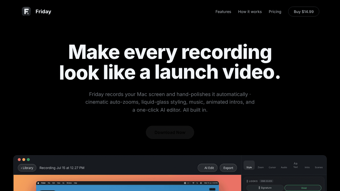Click the AI Edit button

[x=207, y=168]
